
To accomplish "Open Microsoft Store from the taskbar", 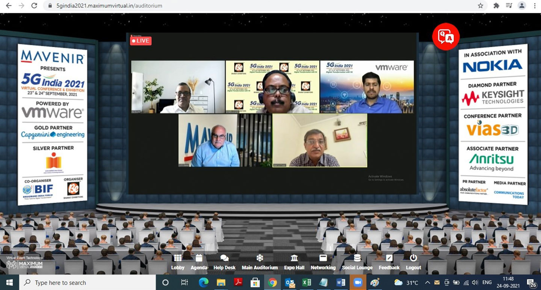I will (255, 282).
